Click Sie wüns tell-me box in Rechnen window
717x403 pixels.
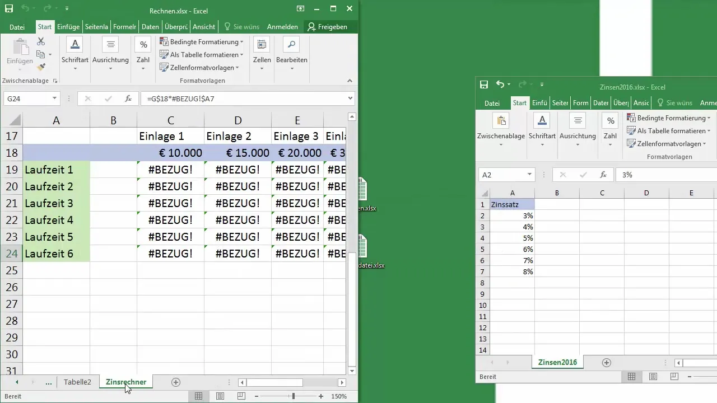click(241, 27)
